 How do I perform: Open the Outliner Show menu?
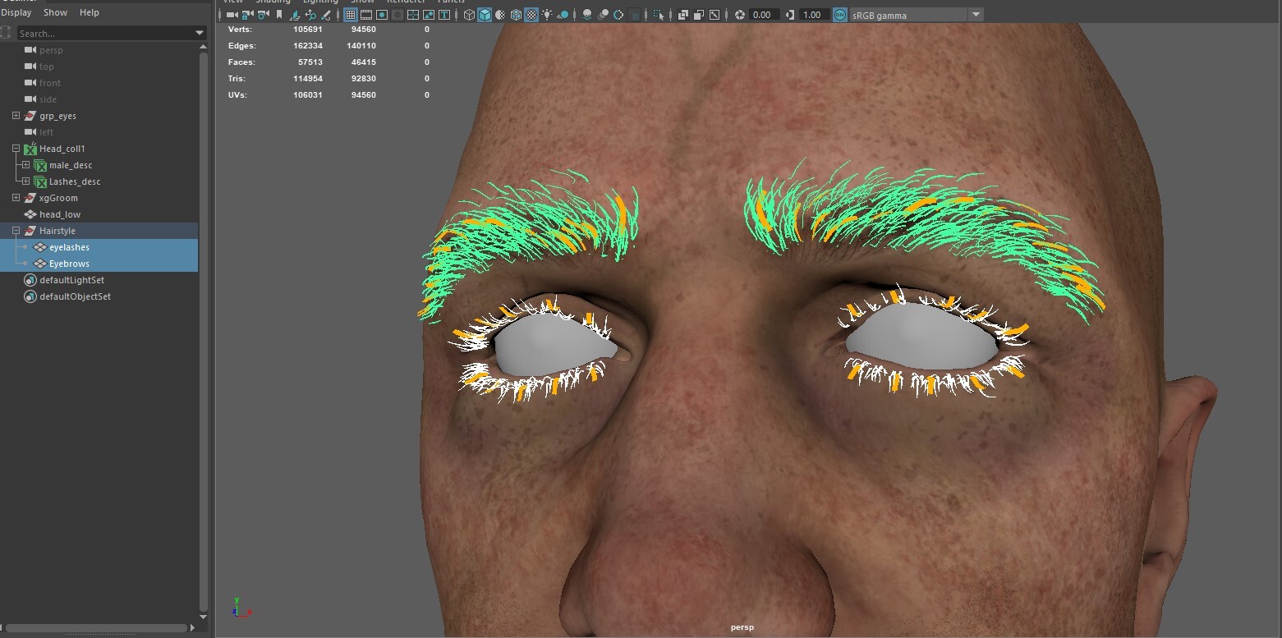point(55,12)
